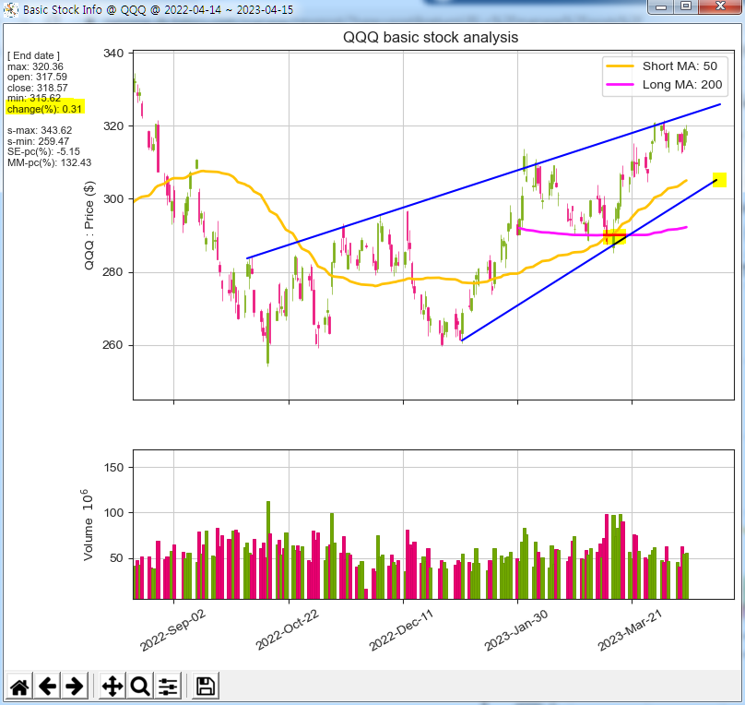The width and height of the screenshot is (745, 705).
Task: Click the "s-min: 259.47" value
Action: [x=38, y=141]
